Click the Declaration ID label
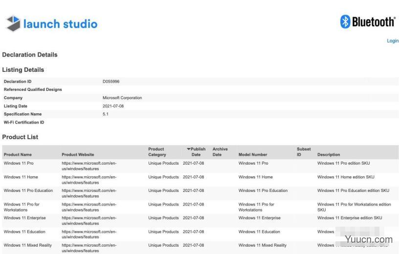The image size is (399, 254). [x=18, y=82]
